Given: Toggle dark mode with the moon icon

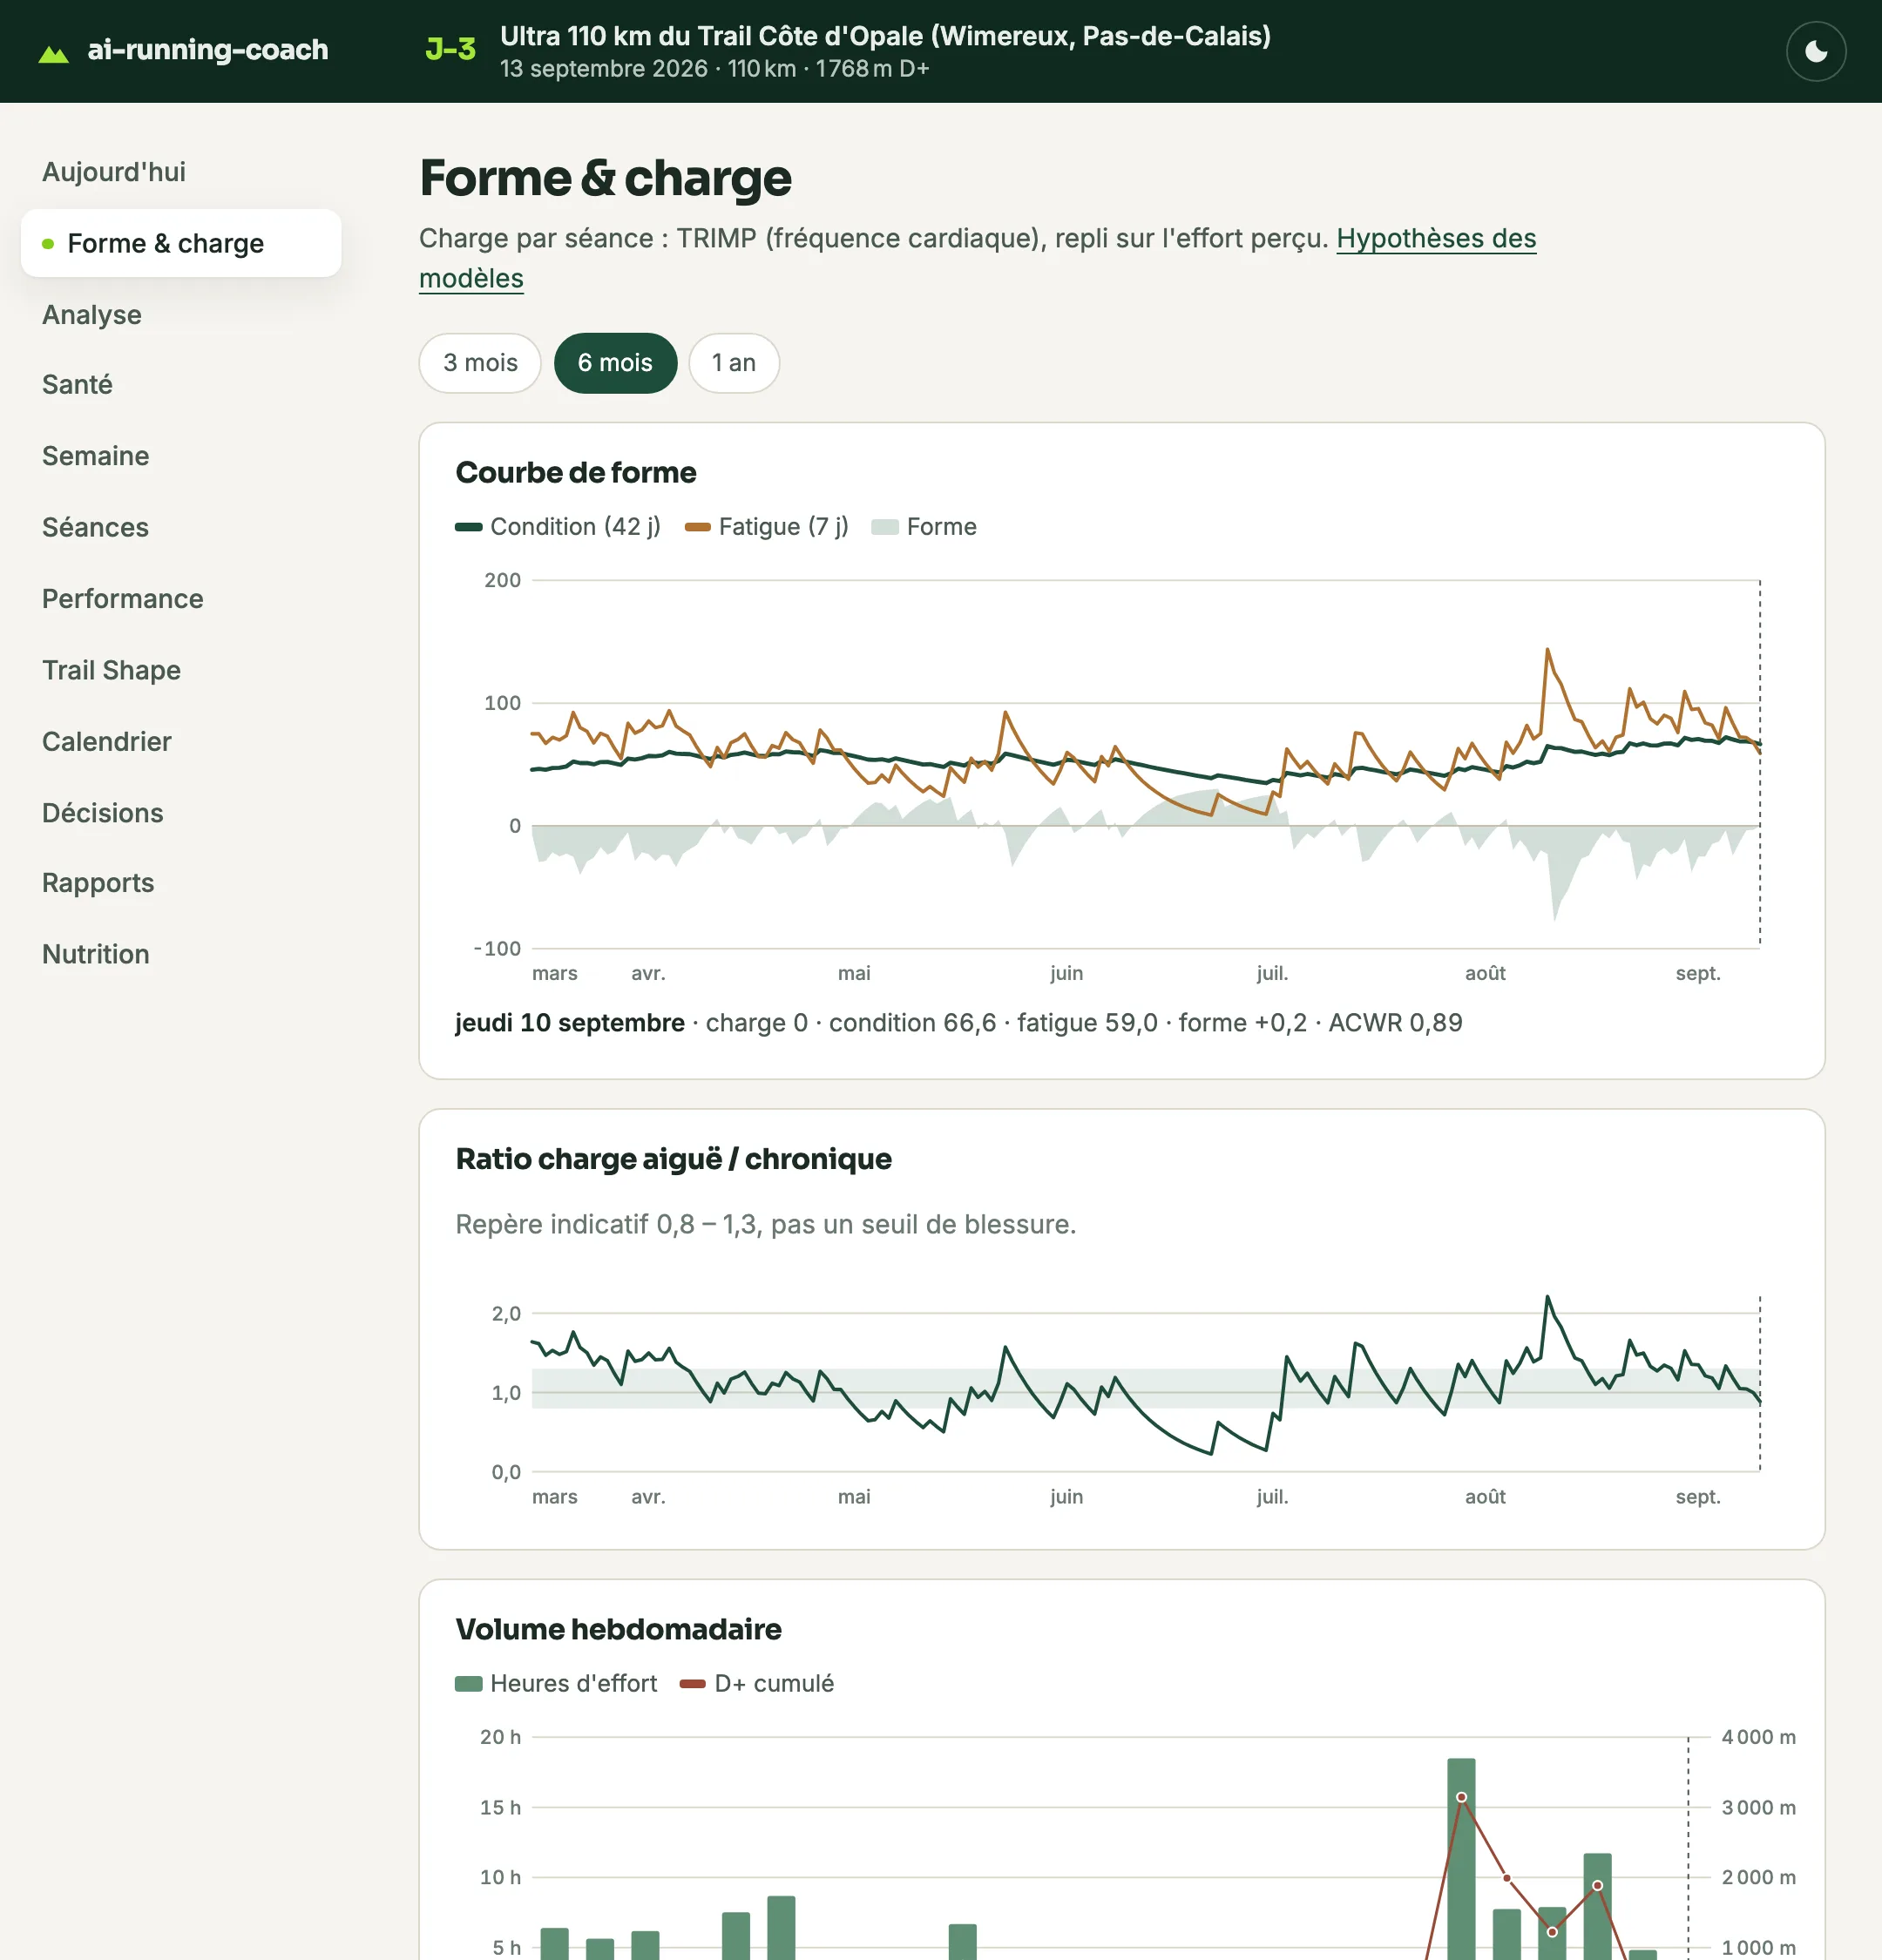Looking at the screenshot, I should pos(1815,51).
